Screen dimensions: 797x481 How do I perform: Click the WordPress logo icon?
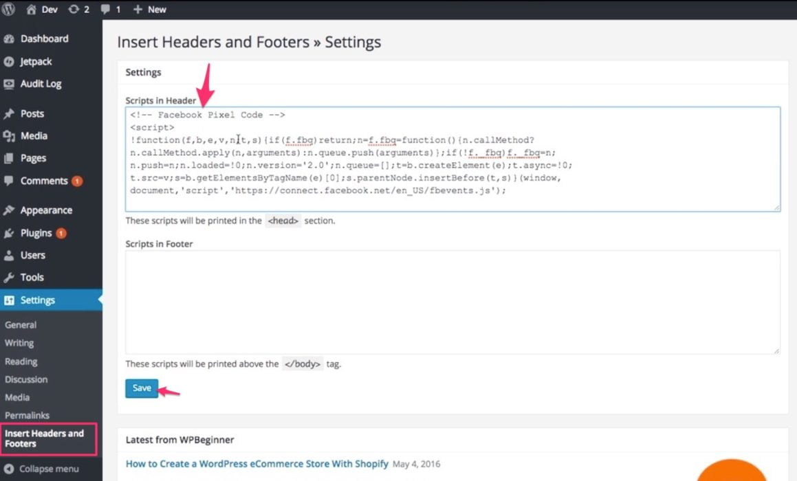pyautogui.click(x=9, y=10)
